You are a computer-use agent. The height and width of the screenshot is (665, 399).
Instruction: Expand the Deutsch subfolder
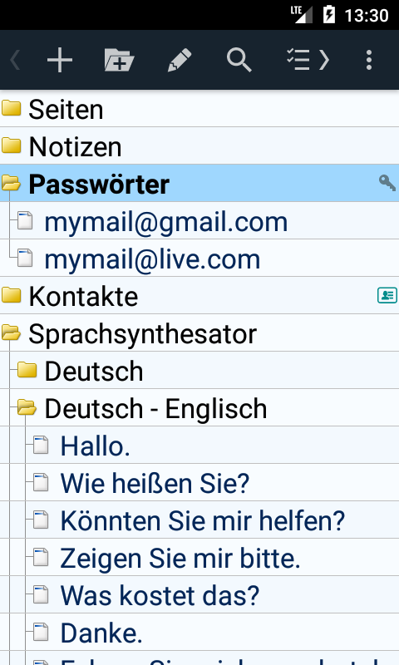coord(27,370)
